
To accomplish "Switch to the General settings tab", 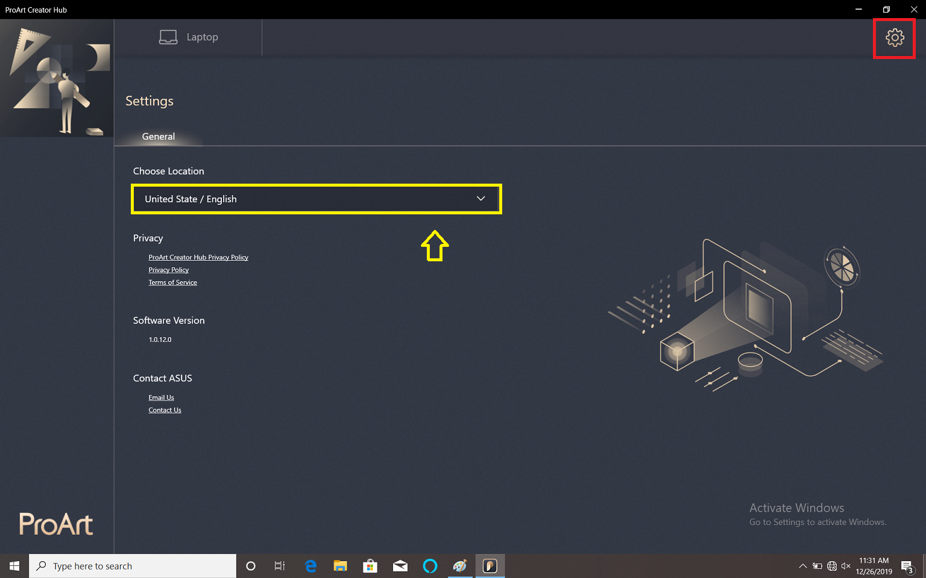I will coord(159,137).
